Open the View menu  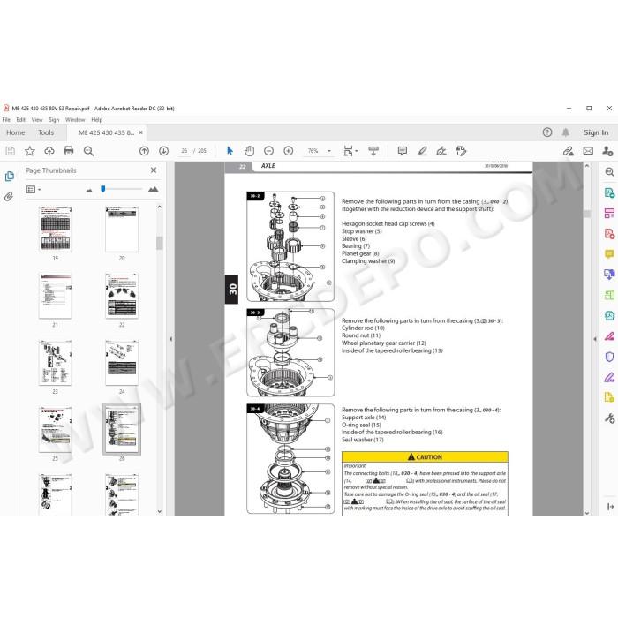(x=37, y=120)
